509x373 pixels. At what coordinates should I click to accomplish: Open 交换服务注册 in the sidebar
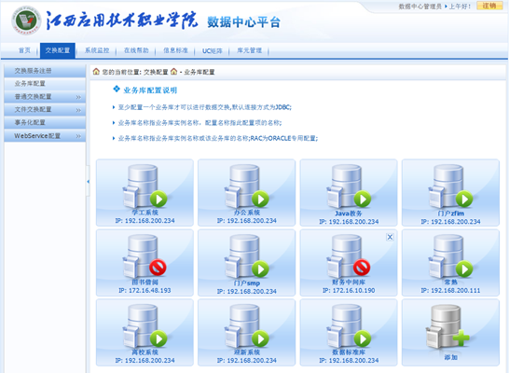pyautogui.click(x=45, y=71)
